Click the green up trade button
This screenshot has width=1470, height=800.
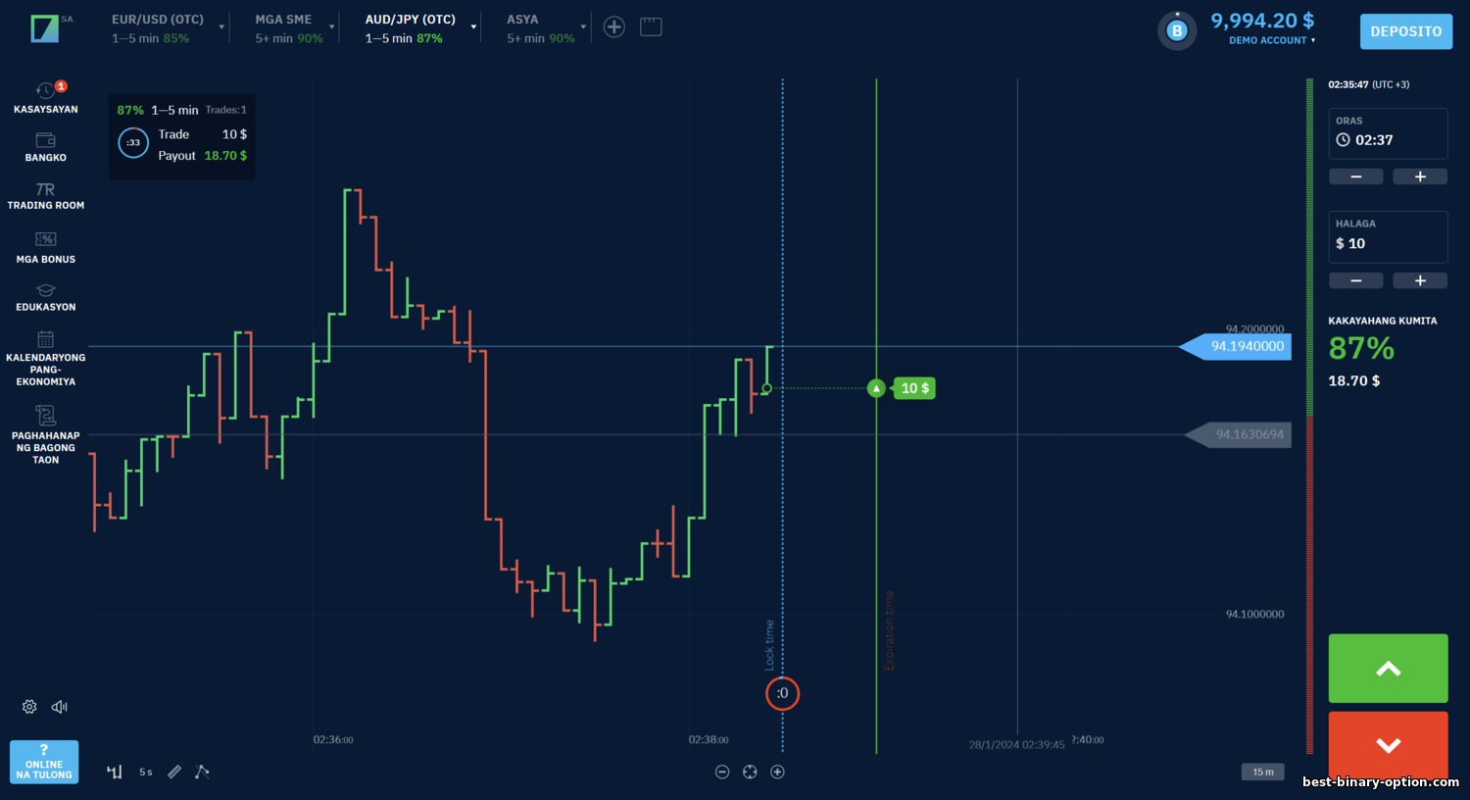click(1388, 669)
